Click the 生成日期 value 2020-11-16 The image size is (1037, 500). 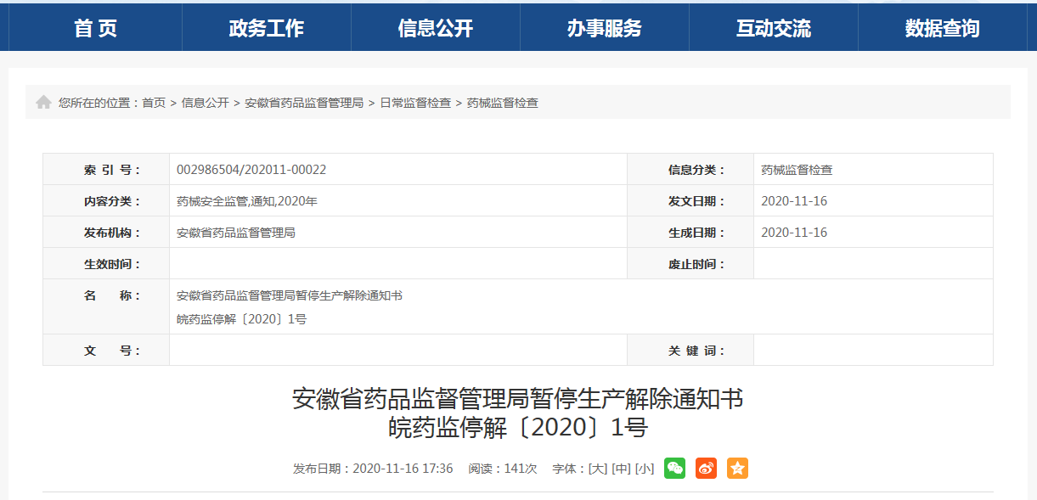tap(794, 233)
